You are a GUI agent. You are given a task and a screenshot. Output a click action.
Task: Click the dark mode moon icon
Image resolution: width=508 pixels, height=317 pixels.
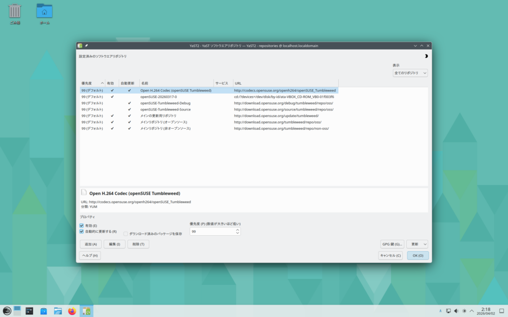426,56
